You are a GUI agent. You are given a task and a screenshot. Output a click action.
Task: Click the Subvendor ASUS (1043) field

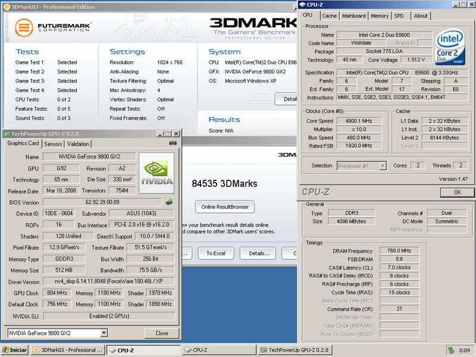142,214
